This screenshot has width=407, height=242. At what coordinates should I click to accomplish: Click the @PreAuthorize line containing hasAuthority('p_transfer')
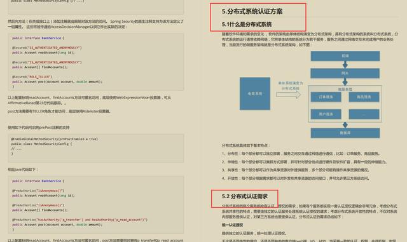pyautogui.click(x=79, y=220)
